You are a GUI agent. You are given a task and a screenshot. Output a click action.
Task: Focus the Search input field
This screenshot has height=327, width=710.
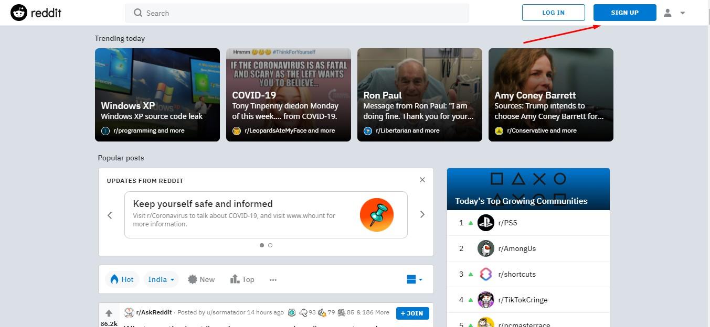[297, 13]
